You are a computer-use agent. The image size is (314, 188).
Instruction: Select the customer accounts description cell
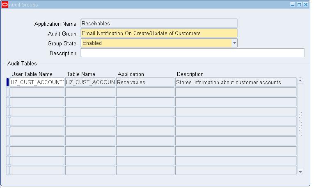pyautogui.click(x=236, y=82)
